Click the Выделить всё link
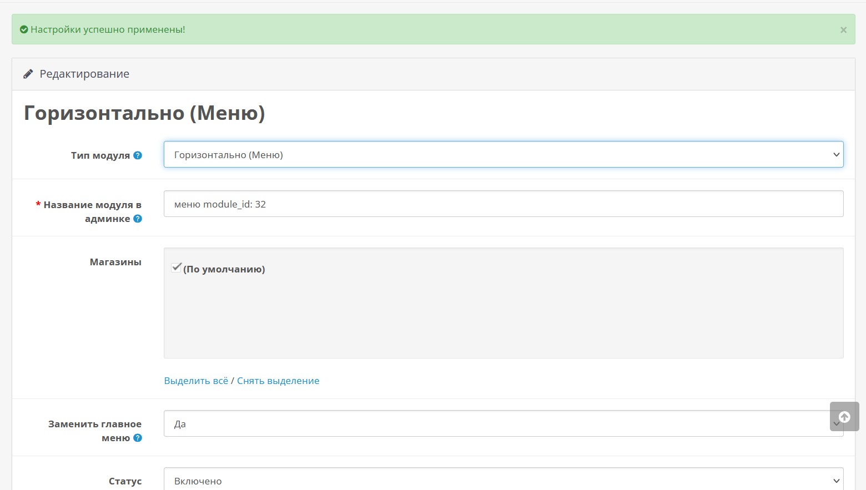 [x=196, y=381]
